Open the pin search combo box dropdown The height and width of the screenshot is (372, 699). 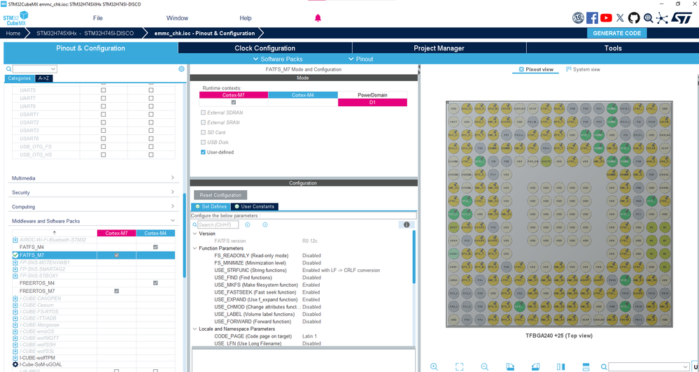(x=686, y=366)
